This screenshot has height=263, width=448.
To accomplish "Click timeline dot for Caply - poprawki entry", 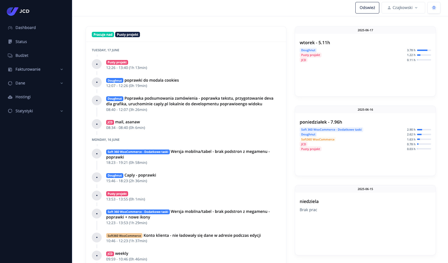I will (97, 177).
